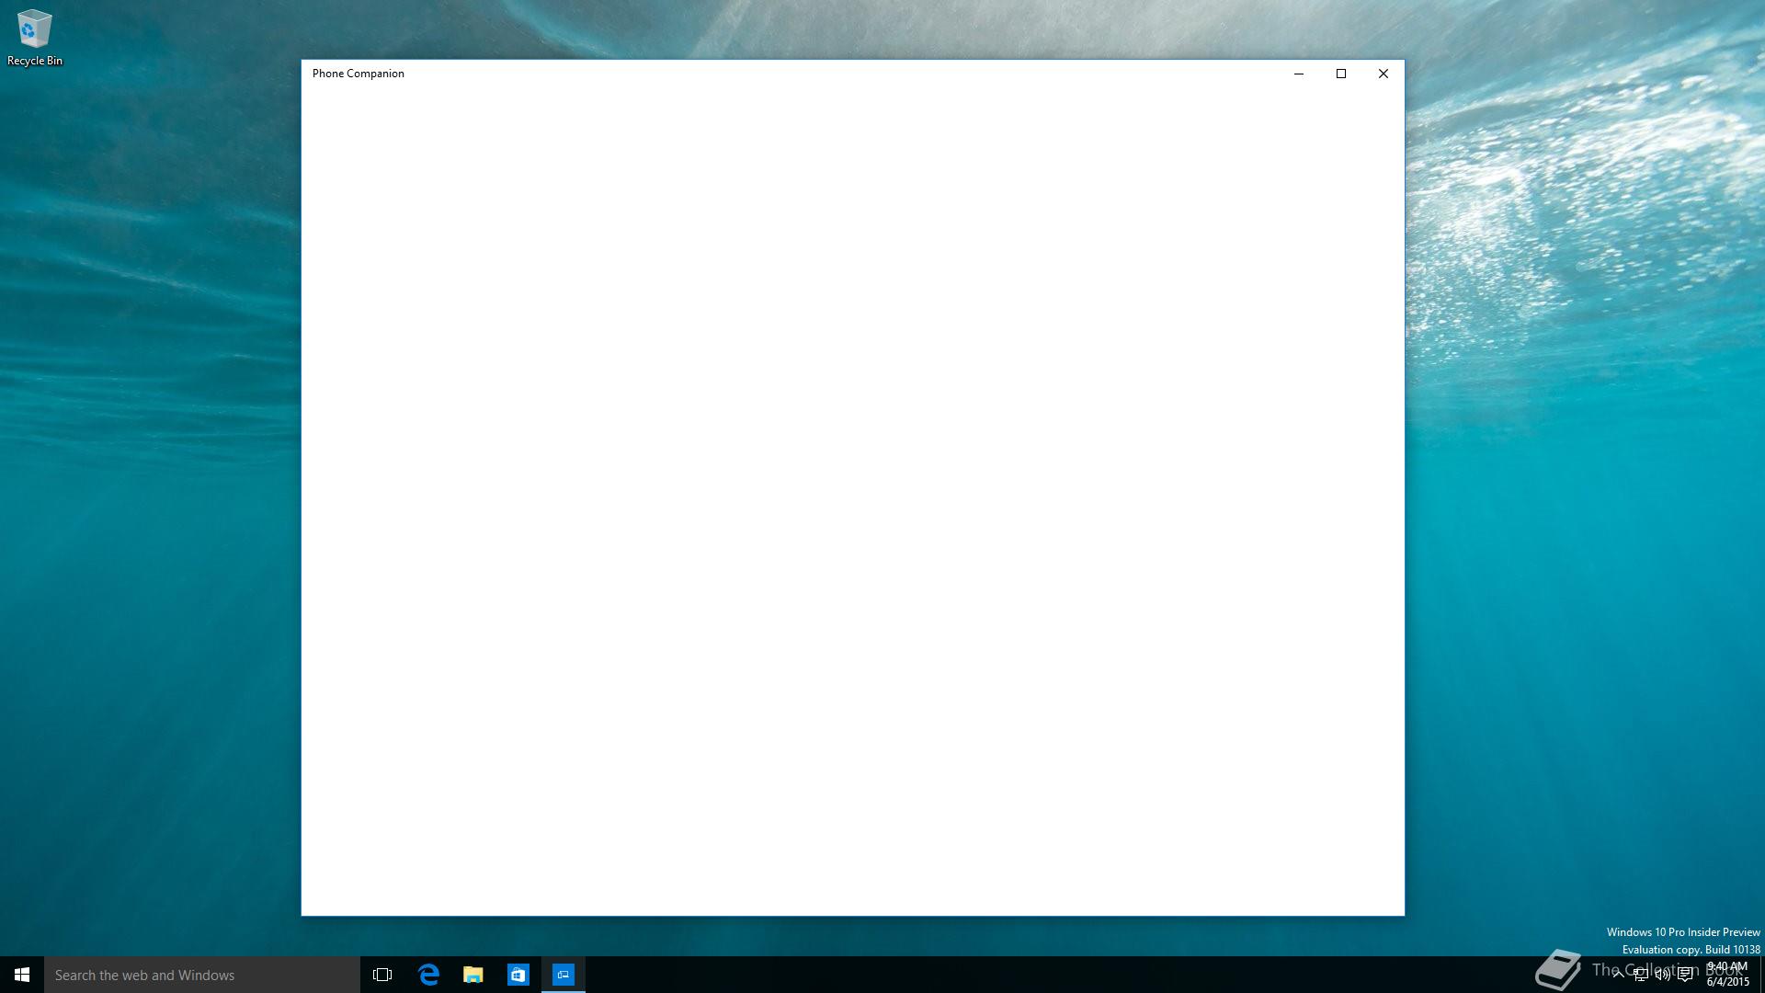Launch Microsoft Edge from the taskbar
This screenshot has height=993, width=1765.
coord(428,975)
